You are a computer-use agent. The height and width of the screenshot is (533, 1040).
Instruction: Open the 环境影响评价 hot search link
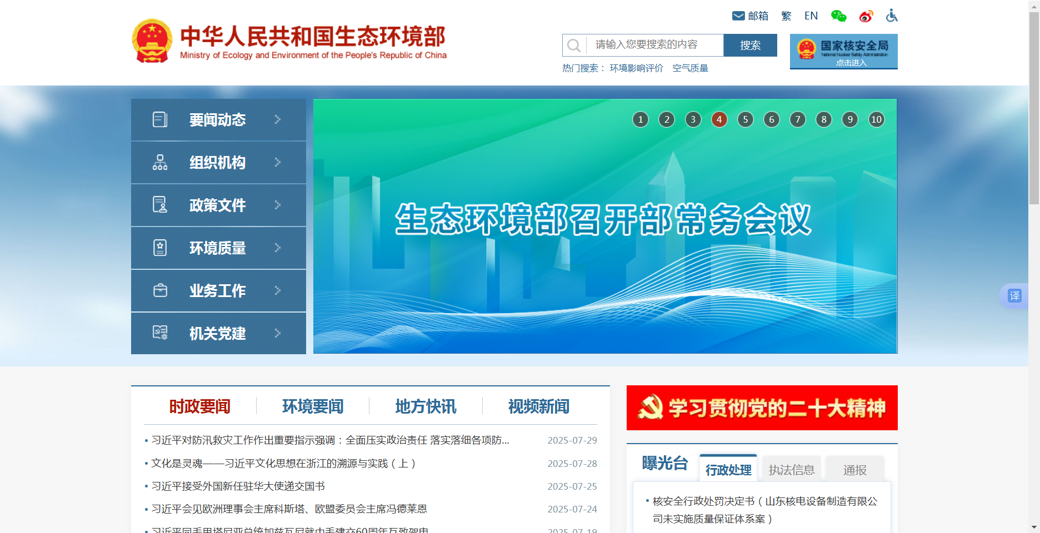tap(636, 68)
